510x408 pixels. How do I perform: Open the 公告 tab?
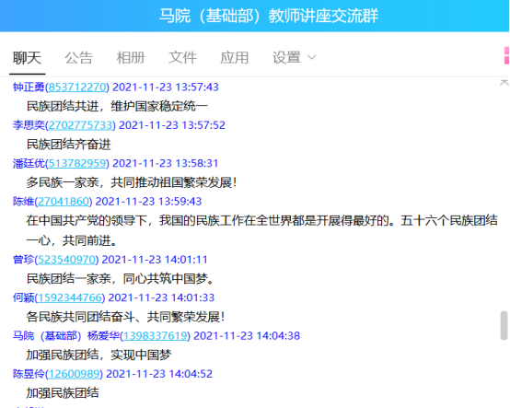click(79, 58)
